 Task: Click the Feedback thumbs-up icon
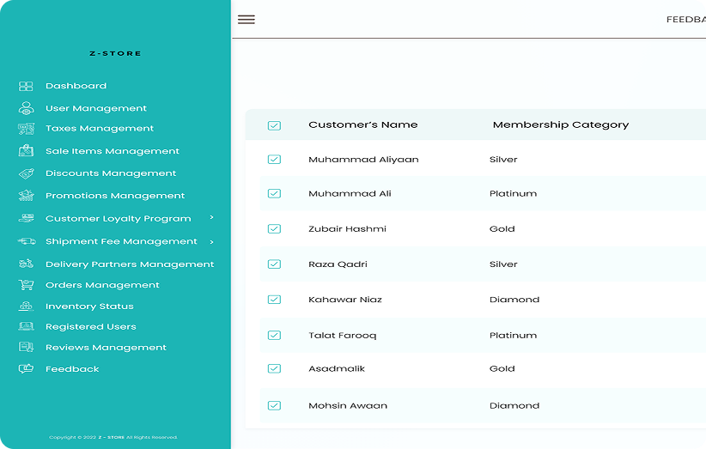tap(26, 369)
